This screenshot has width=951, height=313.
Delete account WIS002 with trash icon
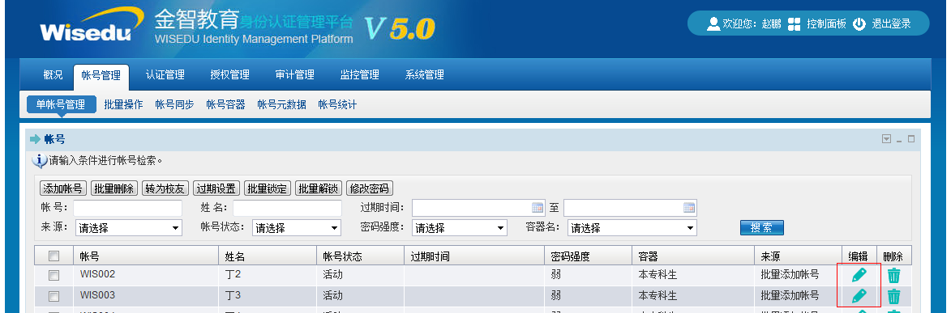coord(894,276)
